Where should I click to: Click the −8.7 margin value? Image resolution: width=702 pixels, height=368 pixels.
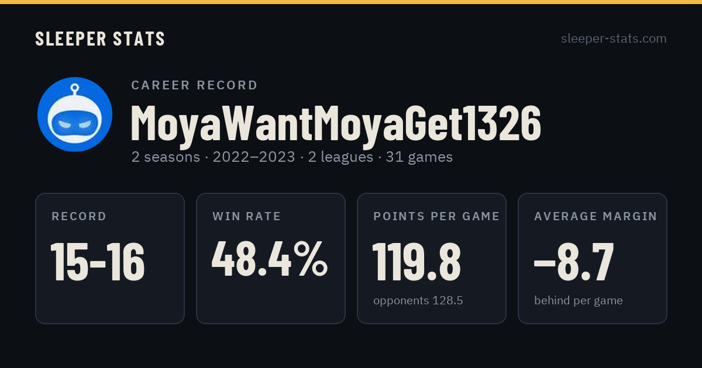574,262
